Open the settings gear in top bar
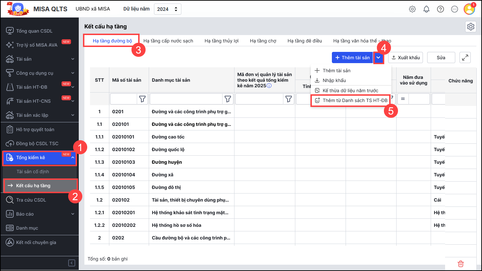 coord(412,9)
